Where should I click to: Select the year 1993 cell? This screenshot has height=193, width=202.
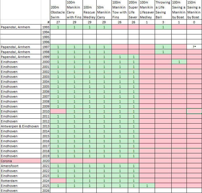coord(46,27)
